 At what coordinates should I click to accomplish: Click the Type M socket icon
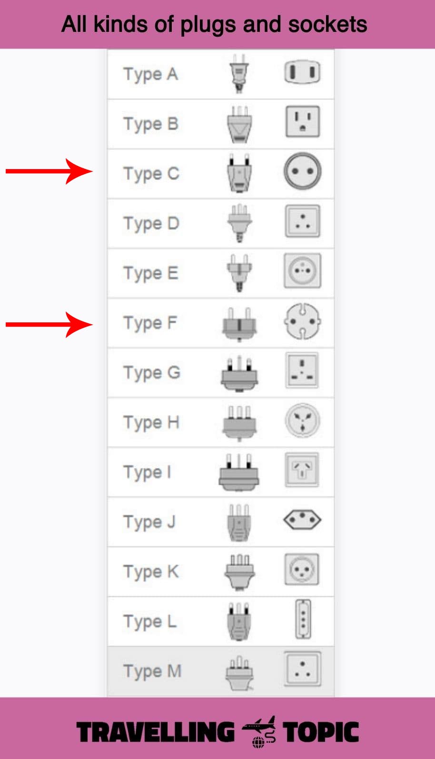tap(303, 669)
